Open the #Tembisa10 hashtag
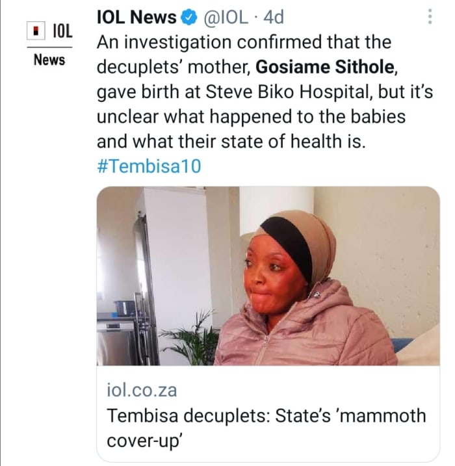The image size is (455, 466). click(x=149, y=166)
